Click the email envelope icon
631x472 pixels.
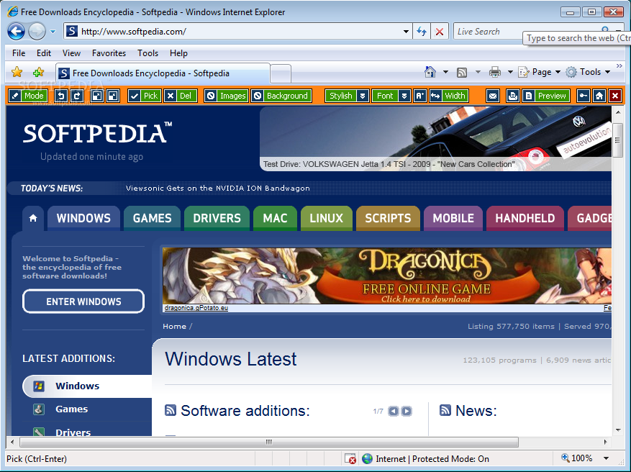[493, 96]
